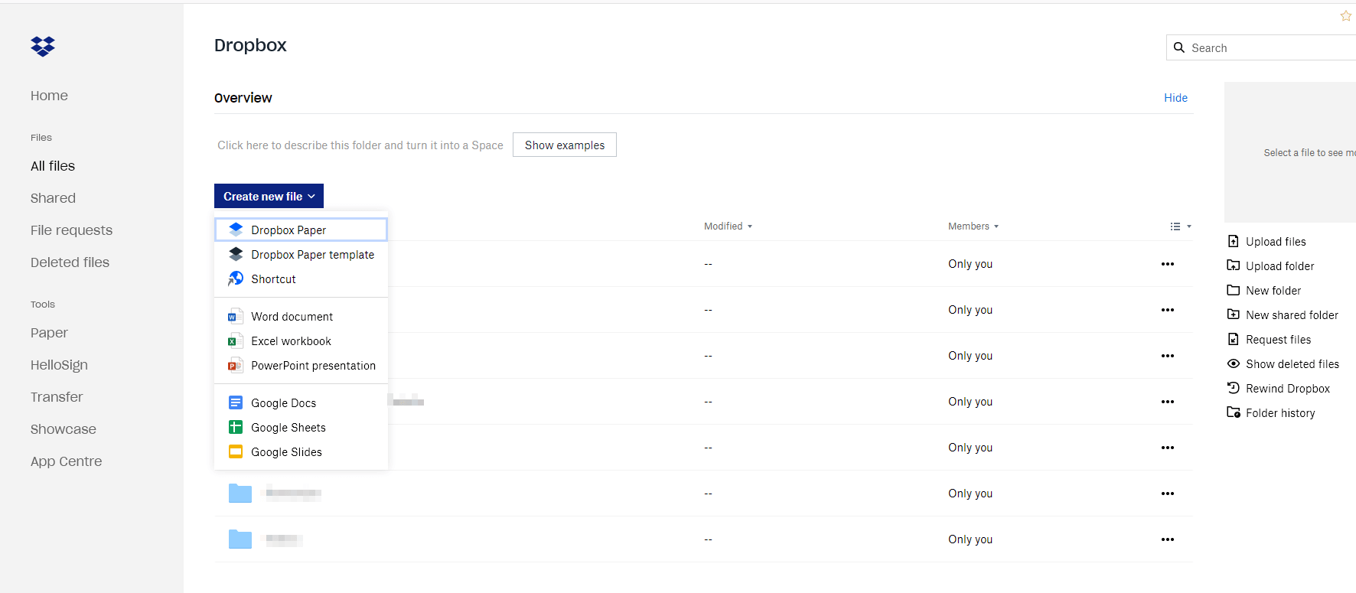The image size is (1356, 593).
Task: Click the Dropbox Paper template icon
Action: coord(236,254)
